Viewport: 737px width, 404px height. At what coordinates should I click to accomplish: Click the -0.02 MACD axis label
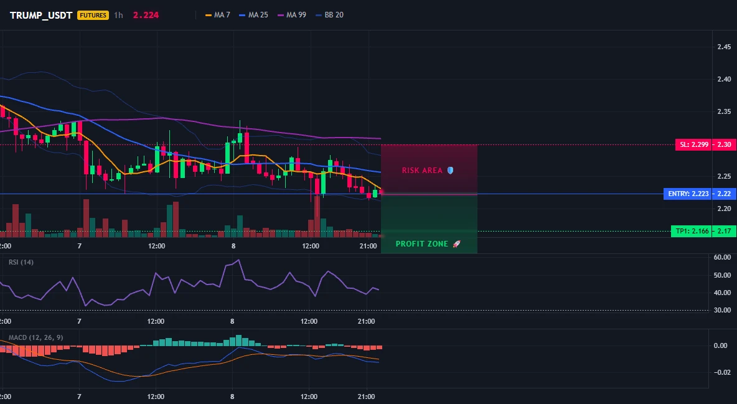tap(721, 372)
